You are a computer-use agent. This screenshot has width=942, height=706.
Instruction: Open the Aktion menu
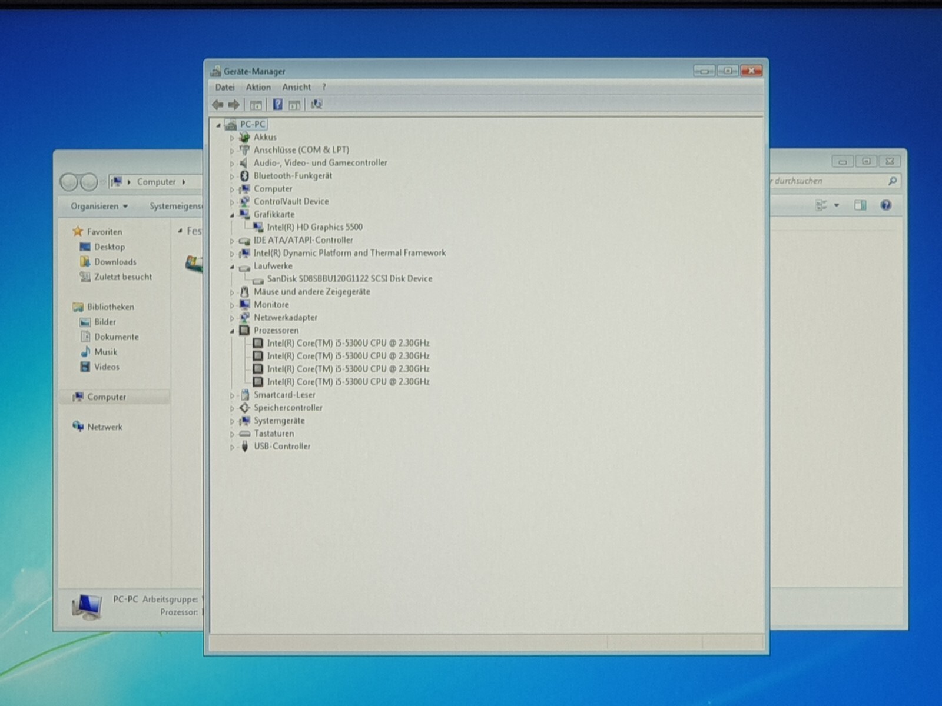coord(258,87)
